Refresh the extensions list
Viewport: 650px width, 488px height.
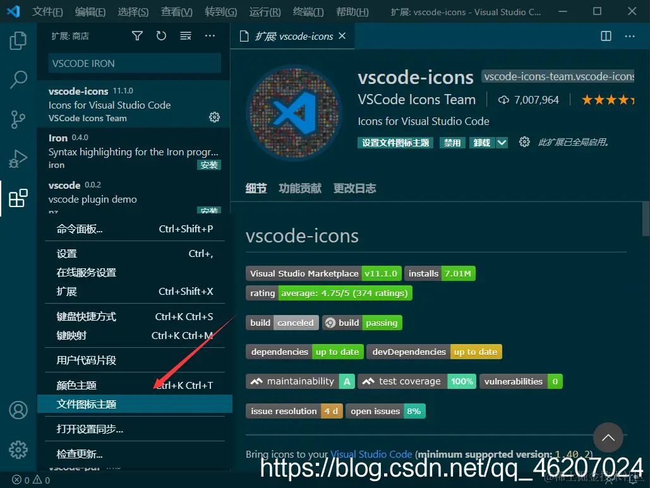(161, 36)
